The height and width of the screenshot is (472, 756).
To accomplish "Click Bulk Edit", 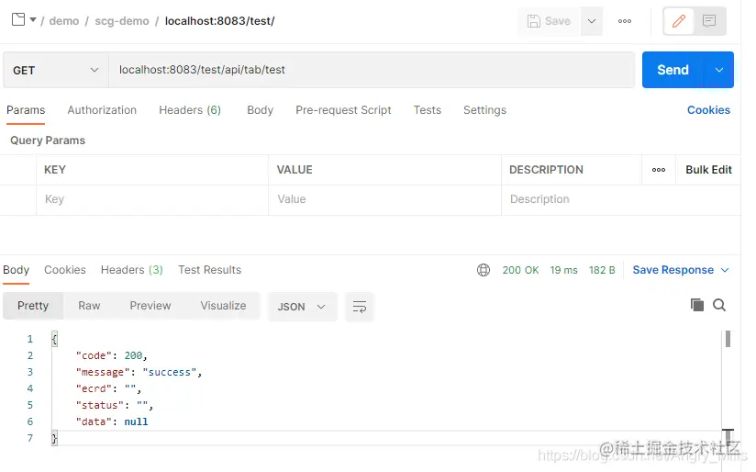I will click(708, 170).
